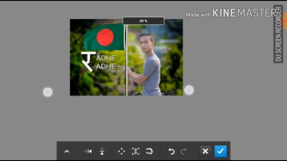Click the left round handle beside the image
This screenshot has height=161, width=287.
[x=48, y=92]
